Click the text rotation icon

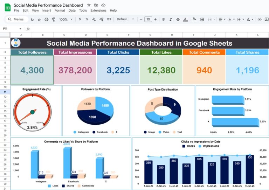[x=248, y=19]
